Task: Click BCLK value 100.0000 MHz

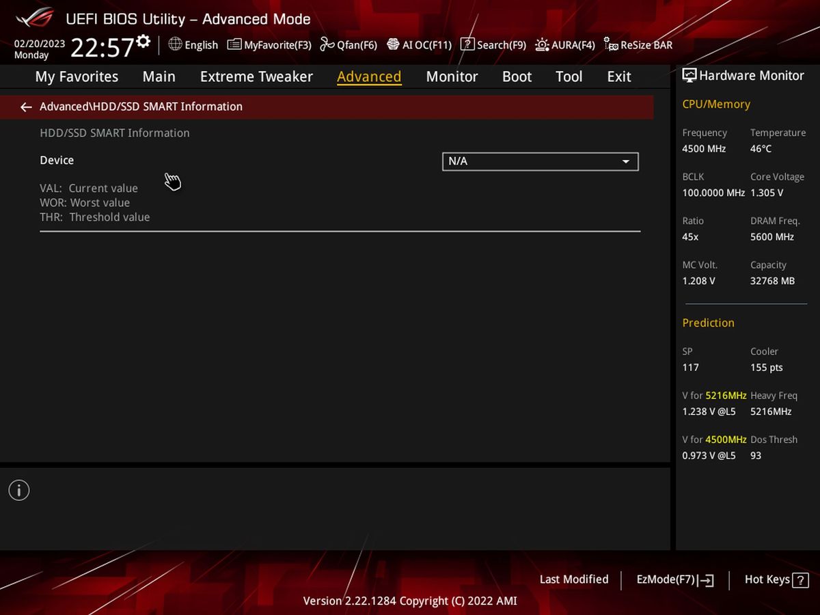Action: (x=713, y=193)
